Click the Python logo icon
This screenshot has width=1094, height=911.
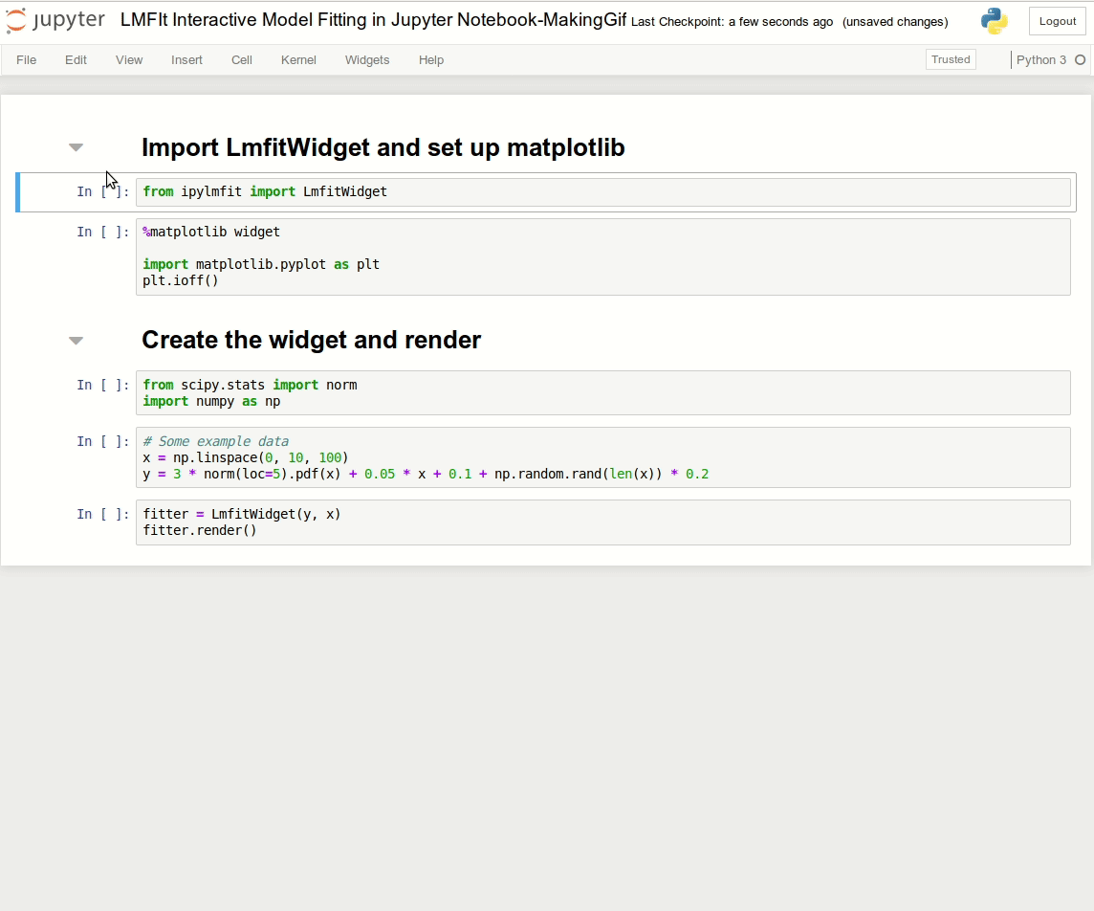[x=995, y=21]
